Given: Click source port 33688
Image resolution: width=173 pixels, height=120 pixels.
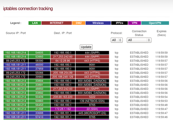Looking at the screenshot, I should [39, 113].
